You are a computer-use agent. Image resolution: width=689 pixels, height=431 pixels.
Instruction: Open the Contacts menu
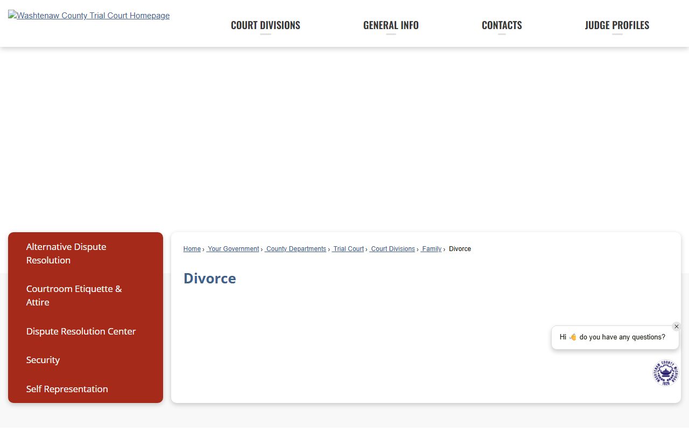502,25
